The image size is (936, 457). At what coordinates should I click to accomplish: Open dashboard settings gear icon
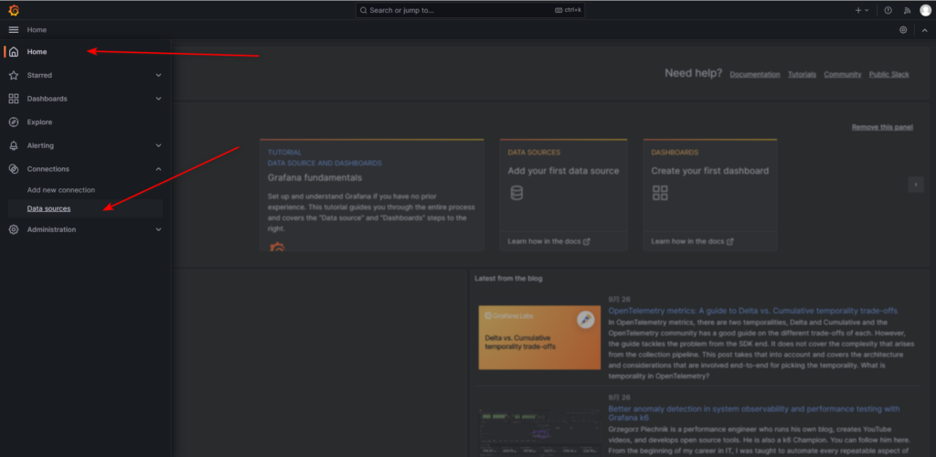(903, 30)
